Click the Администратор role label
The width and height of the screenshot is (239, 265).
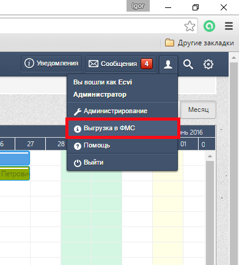point(100,94)
